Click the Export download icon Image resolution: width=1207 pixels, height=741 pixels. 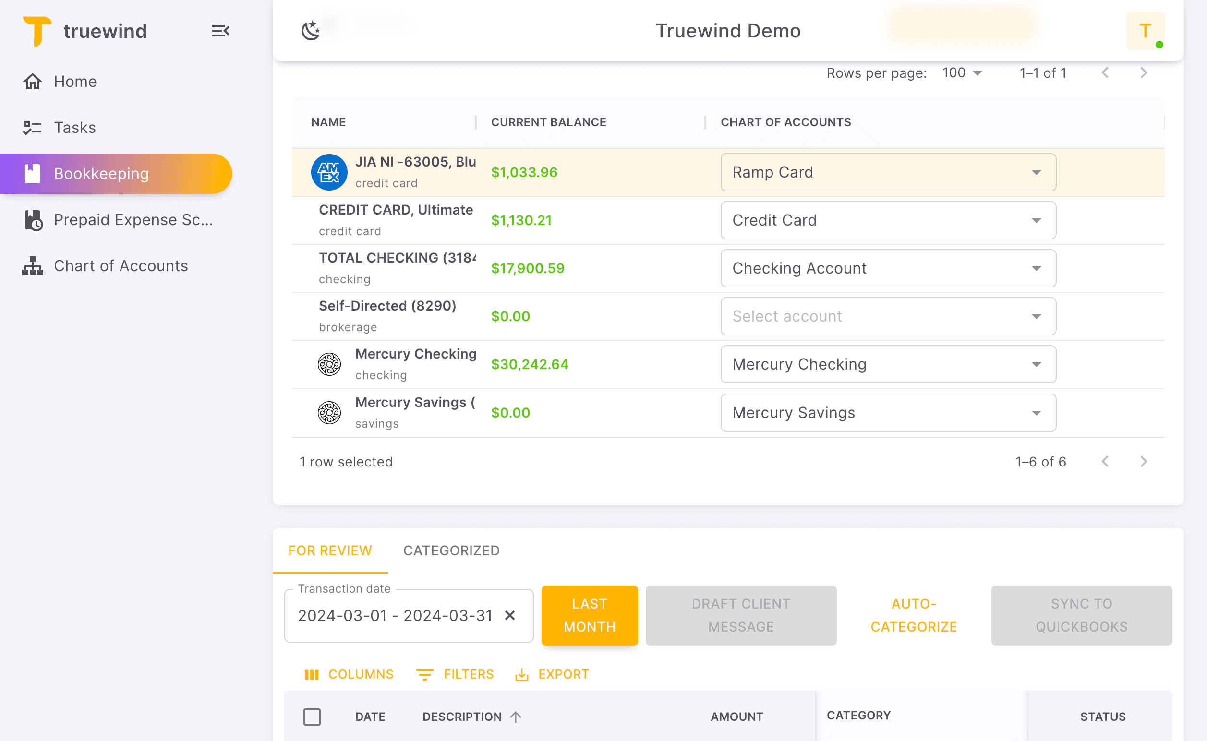pyautogui.click(x=522, y=674)
